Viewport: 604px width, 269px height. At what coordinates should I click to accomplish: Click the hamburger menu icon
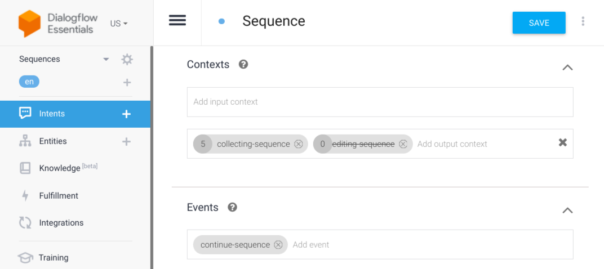(177, 20)
